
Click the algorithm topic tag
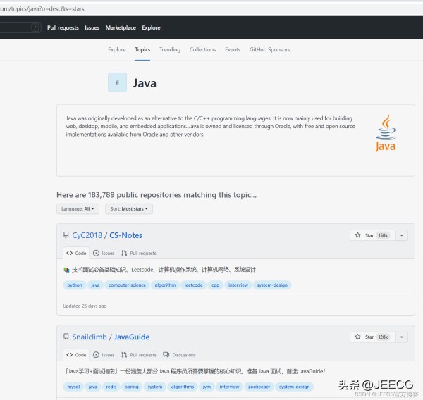point(165,285)
